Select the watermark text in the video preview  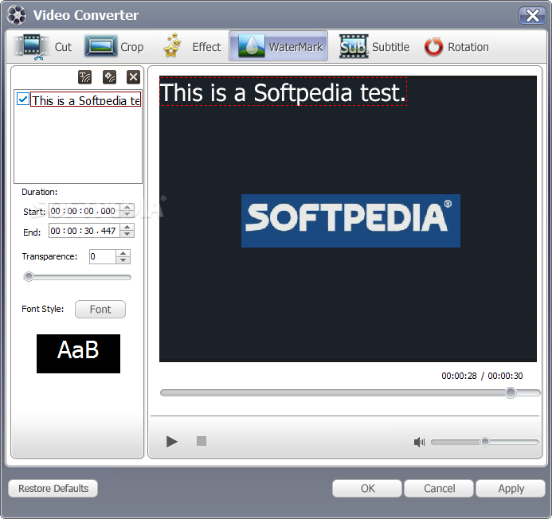283,92
